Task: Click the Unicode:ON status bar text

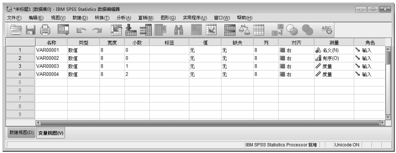Action: [x=347, y=145]
